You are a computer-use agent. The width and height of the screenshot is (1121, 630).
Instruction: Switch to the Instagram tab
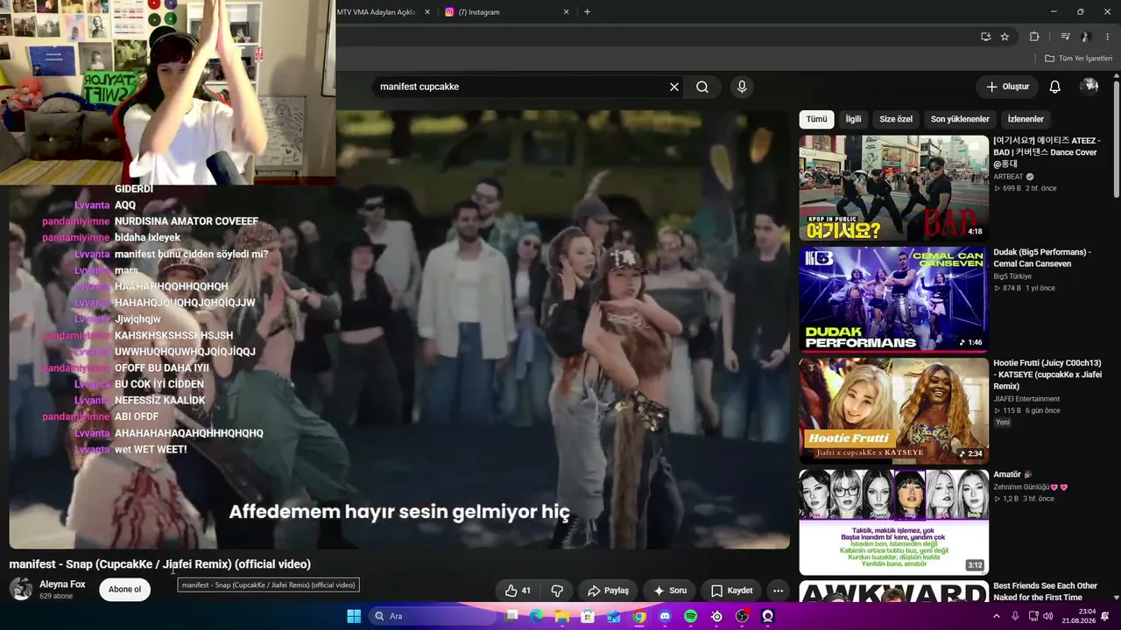[x=508, y=12]
